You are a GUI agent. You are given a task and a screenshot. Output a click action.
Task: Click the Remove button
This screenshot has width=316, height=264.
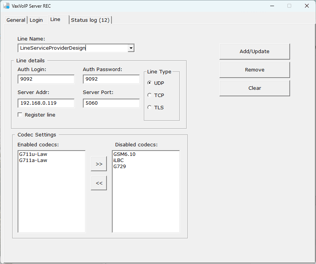[255, 70]
